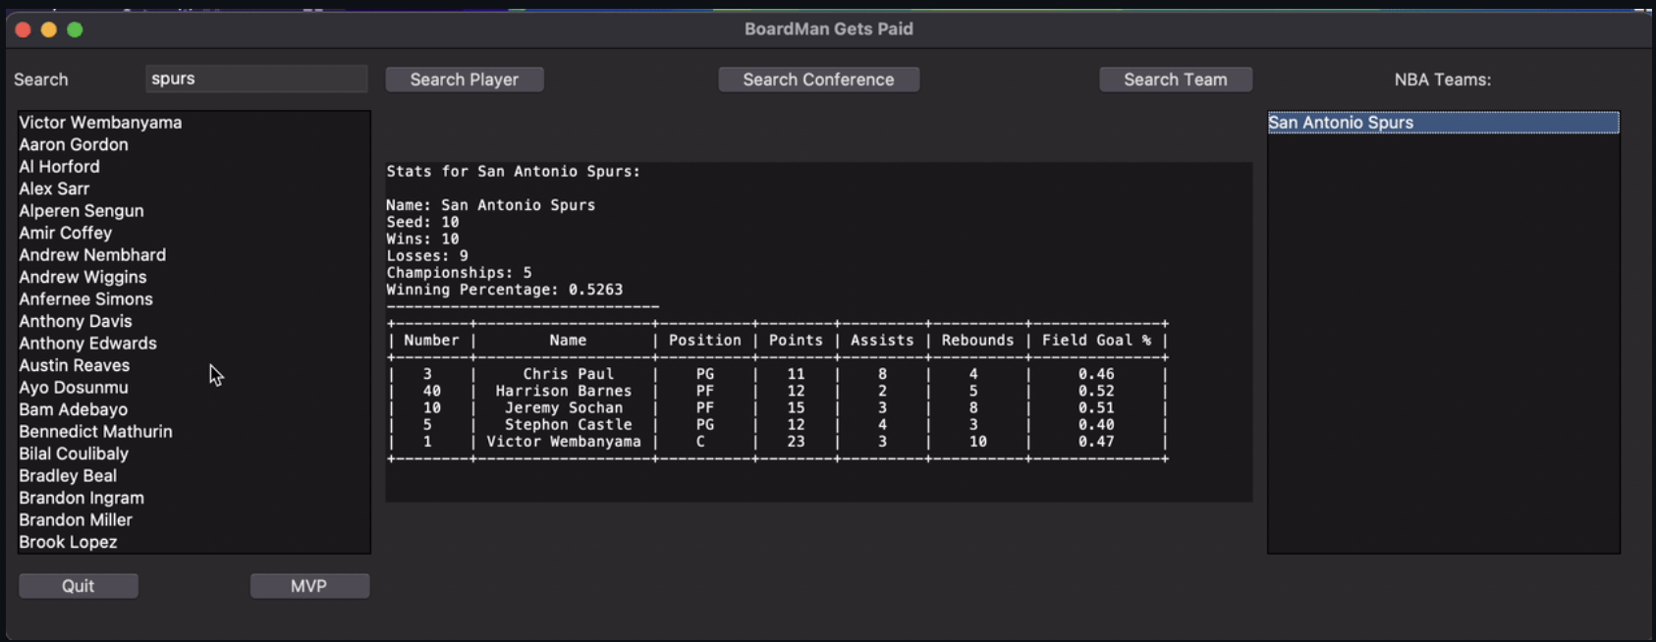Click the 'Field Goal %' column header
The width and height of the screenshot is (1656, 642).
[x=1096, y=341]
